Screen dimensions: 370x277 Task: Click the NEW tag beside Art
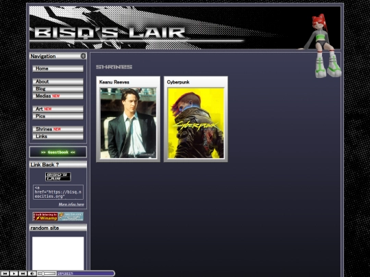[x=48, y=109]
